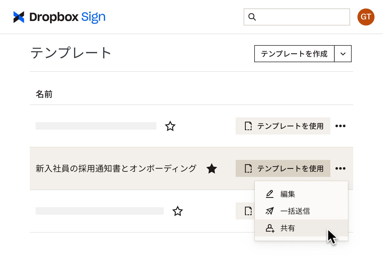Toggle the star on the bottom template row

178,211
